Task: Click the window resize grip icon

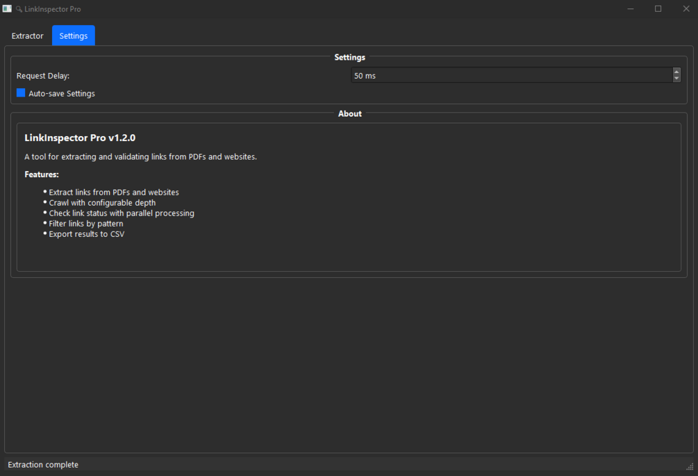Action: [690, 466]
